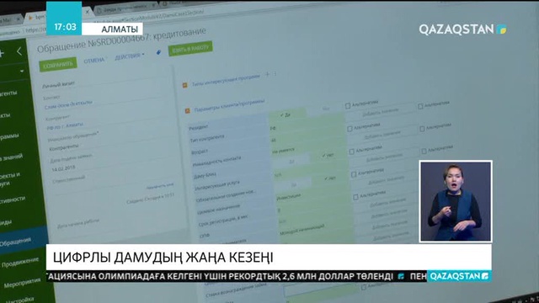Select checked Нет for Даму Бизнес row
This screenshot has height=303, width=539.
[x=328, y=155]
